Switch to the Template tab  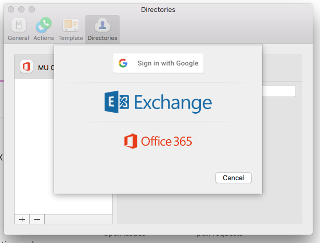coord(71,29)
